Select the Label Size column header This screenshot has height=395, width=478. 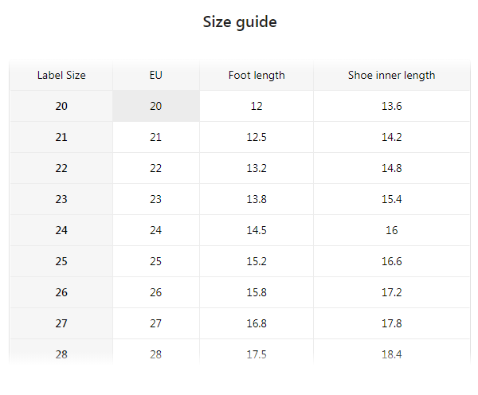(x=61, y=76)
